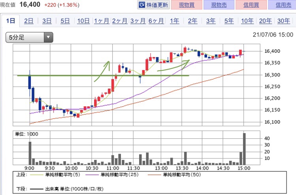The width and height of the screenshot is (296, 195).
Task: Click the +220 (+1.36%) change value
Action: [62, 5]
